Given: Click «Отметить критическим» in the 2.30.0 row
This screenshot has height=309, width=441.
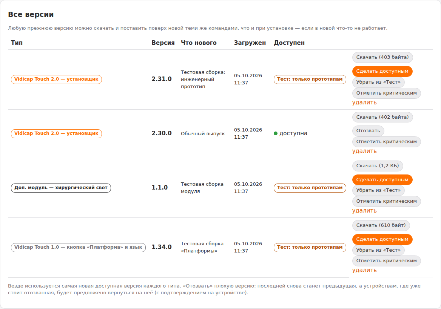Looking at the screenshot, I should (386, 142).
